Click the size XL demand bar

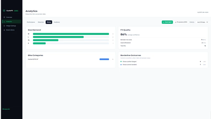tap(46, 40)
